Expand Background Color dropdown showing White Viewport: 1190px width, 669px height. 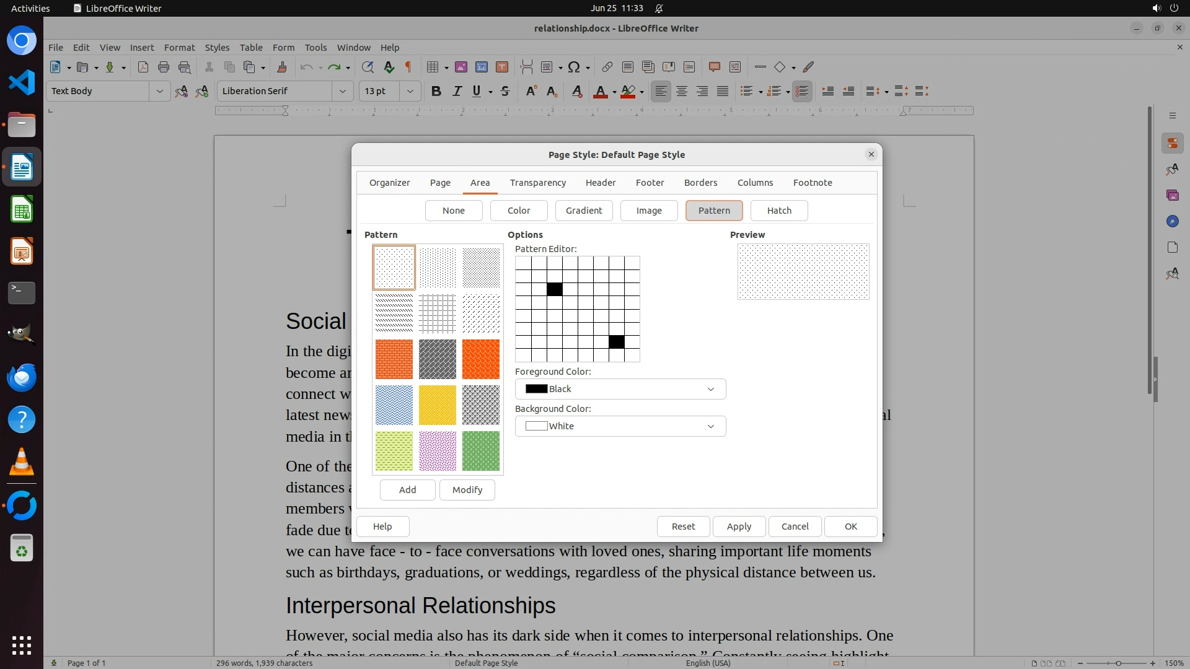(620, 426)
